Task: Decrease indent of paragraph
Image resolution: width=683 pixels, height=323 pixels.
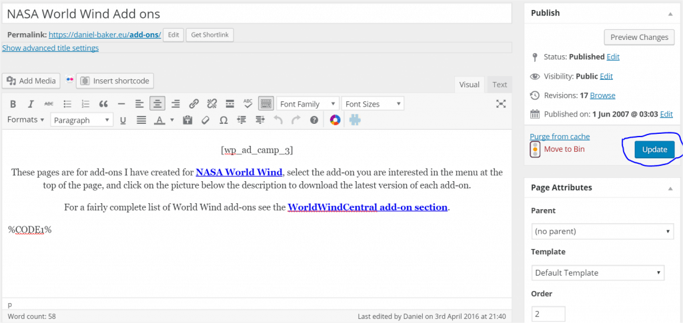Action: [x=242, y=120]
